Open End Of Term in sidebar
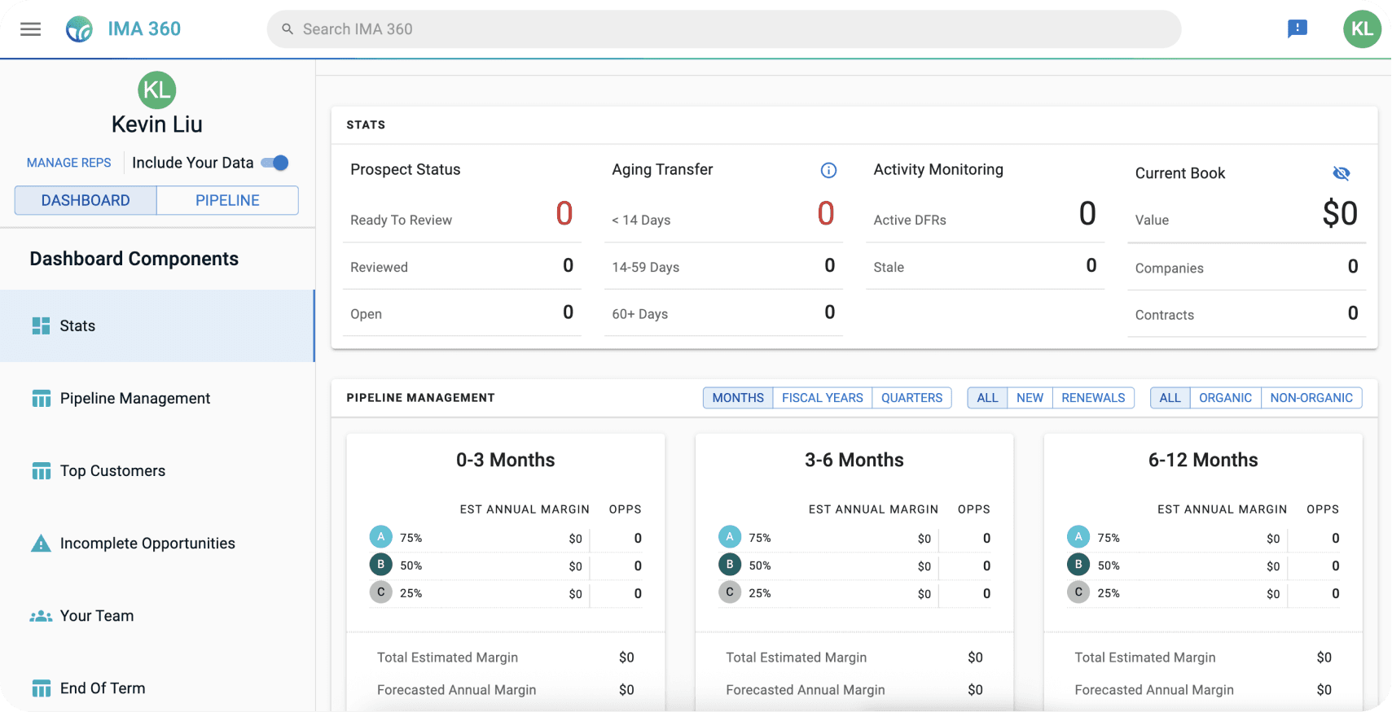 [157, 688]
